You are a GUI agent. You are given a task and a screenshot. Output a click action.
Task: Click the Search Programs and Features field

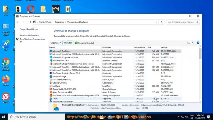pos(183,22)
